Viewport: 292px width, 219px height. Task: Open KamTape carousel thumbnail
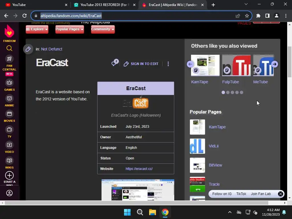205,65
